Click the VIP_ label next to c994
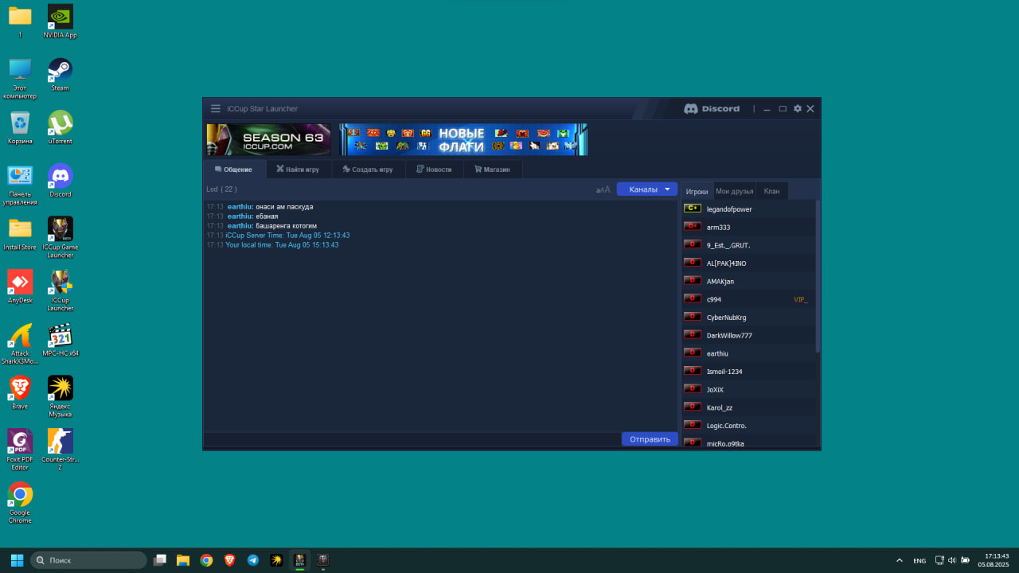Viewport: 1019px width, 573px height. pyautogui.click(x=801, y=299)
